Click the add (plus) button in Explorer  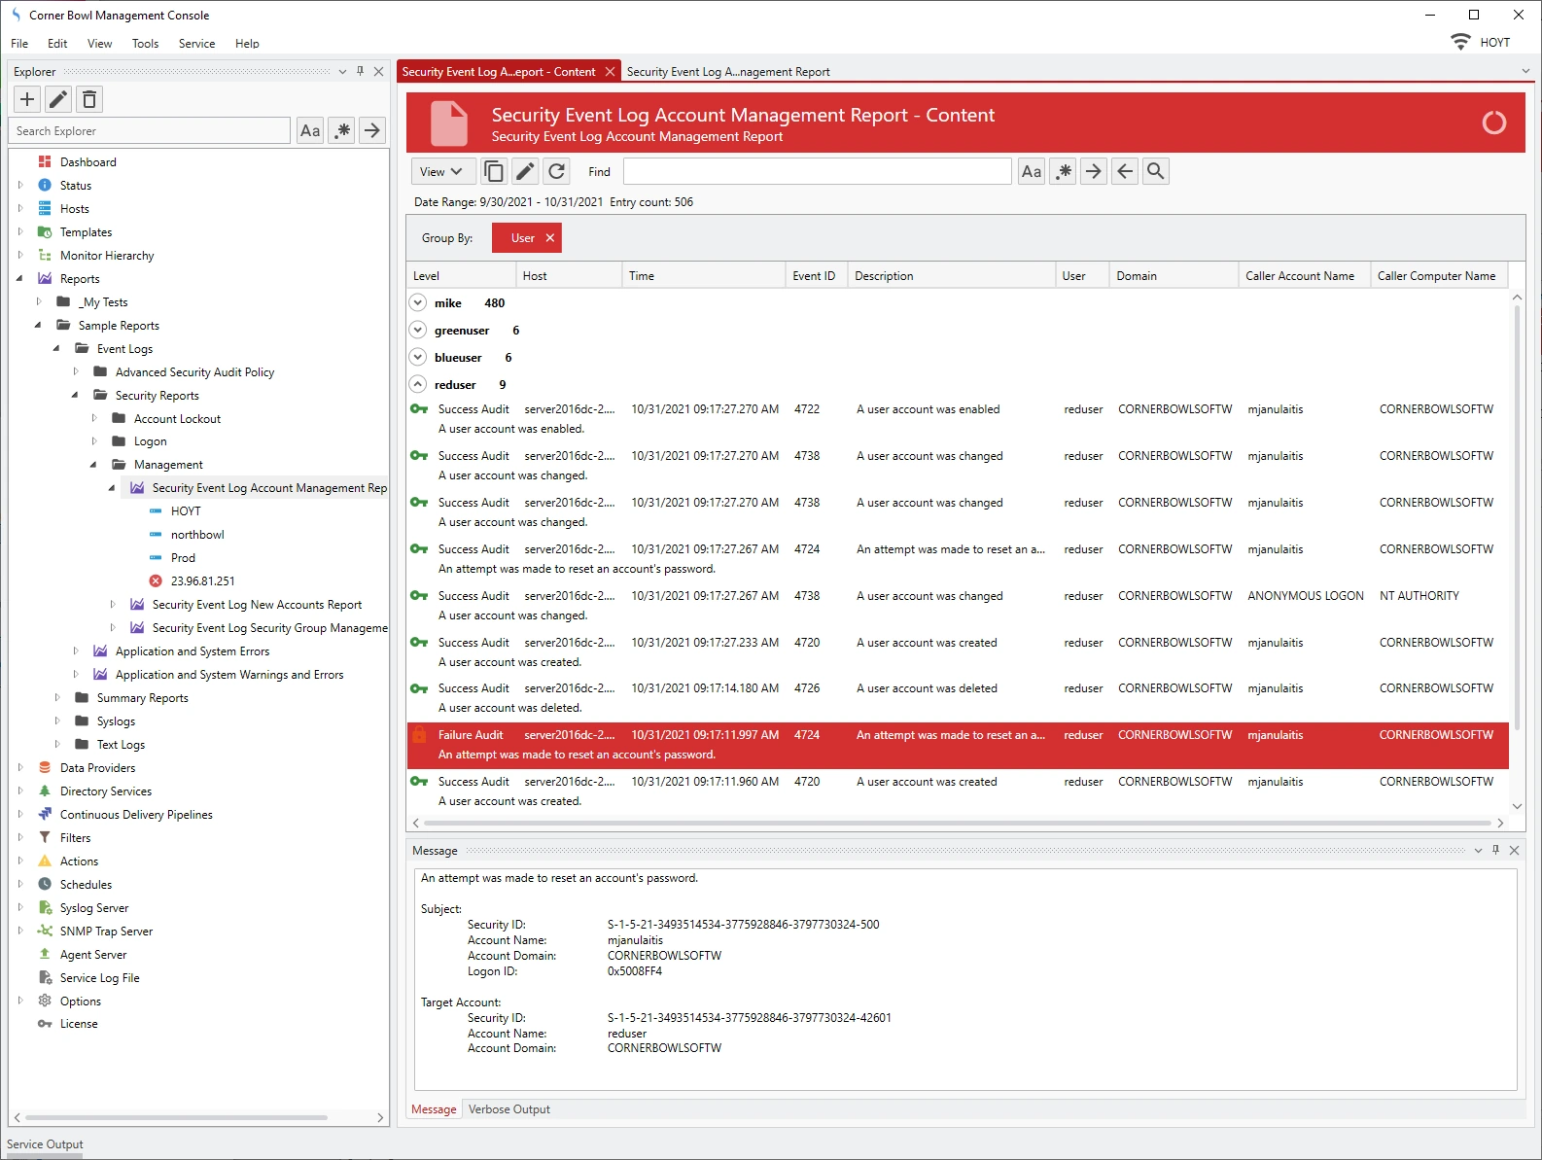point(27,99)
